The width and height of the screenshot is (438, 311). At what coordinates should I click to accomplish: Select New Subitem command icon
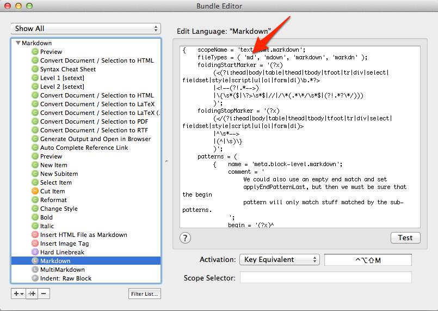click(x=35, y=173)
